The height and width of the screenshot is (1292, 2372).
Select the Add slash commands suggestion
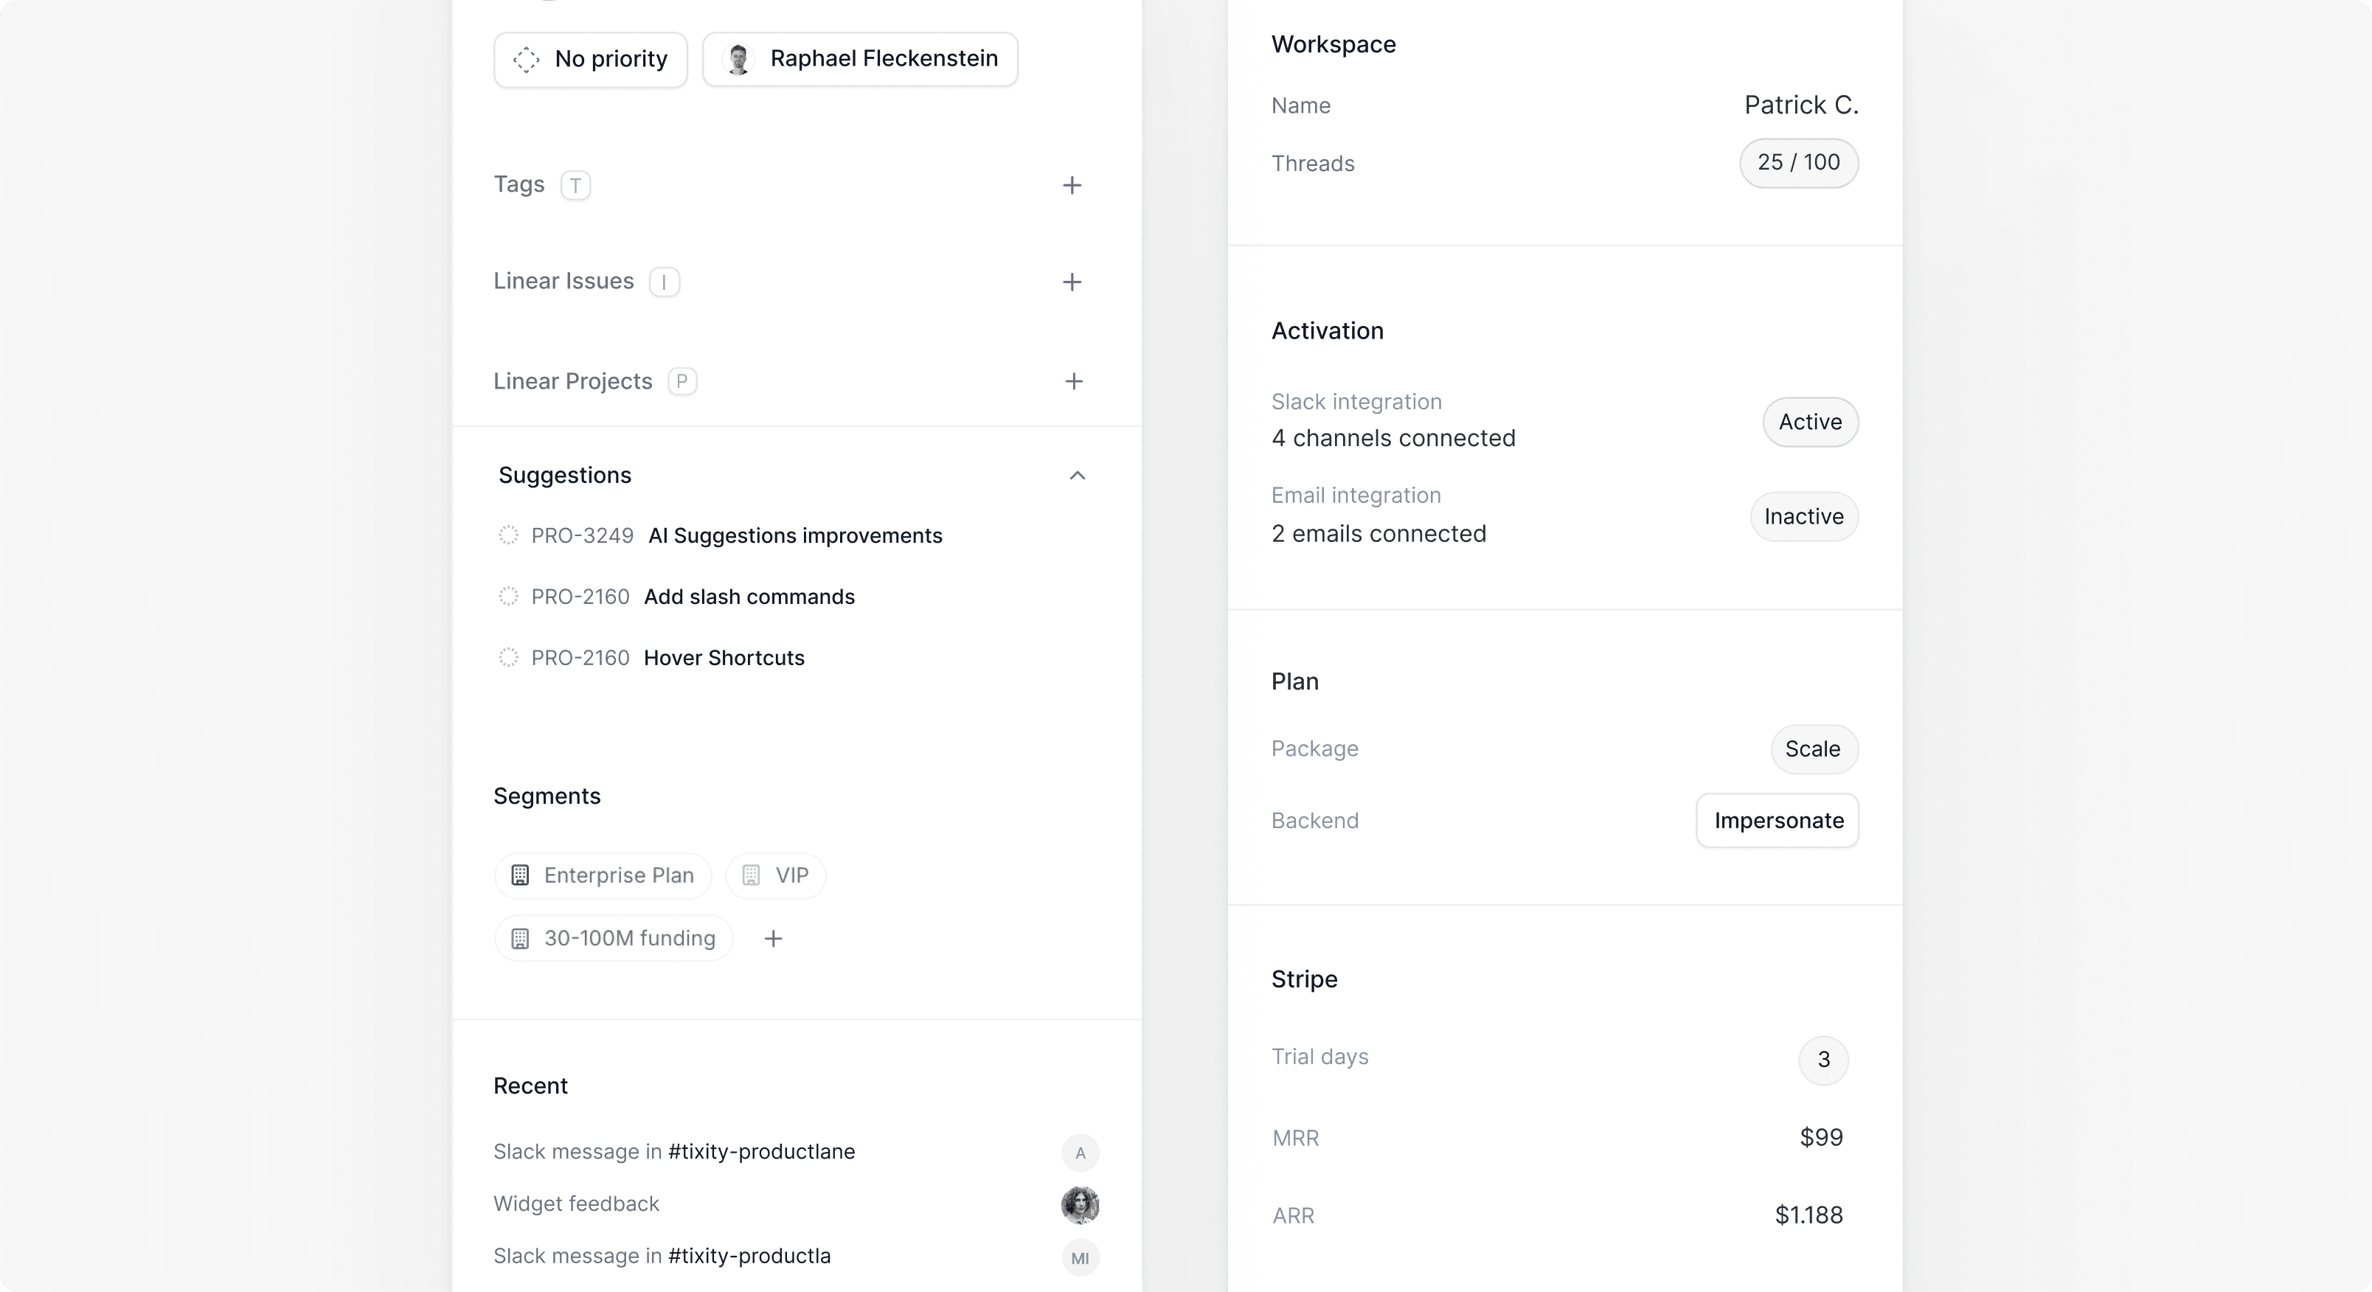coord(749,597)
